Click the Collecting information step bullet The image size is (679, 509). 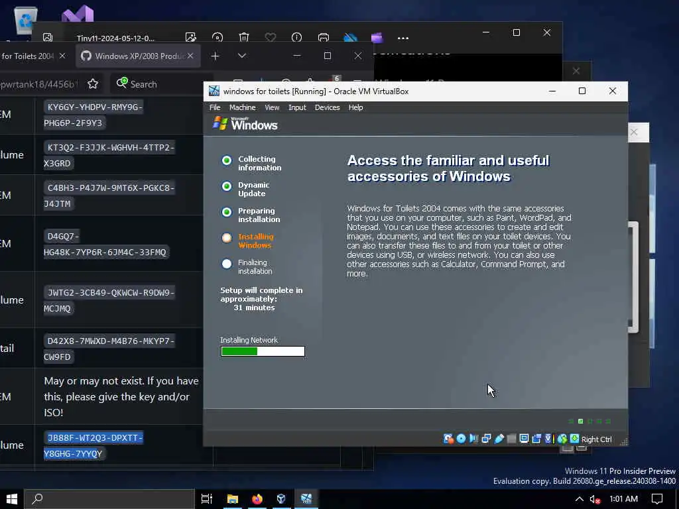227,160
